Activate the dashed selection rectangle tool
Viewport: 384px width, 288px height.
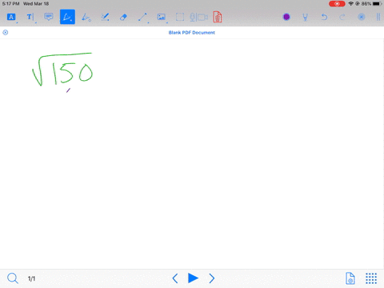180,18
